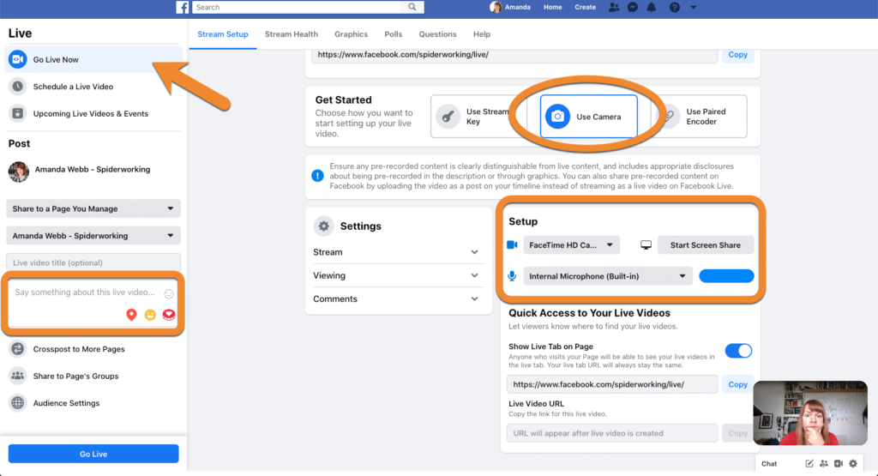
Task: Switch to the Stream Setup tab
Action: pos(223,34)
